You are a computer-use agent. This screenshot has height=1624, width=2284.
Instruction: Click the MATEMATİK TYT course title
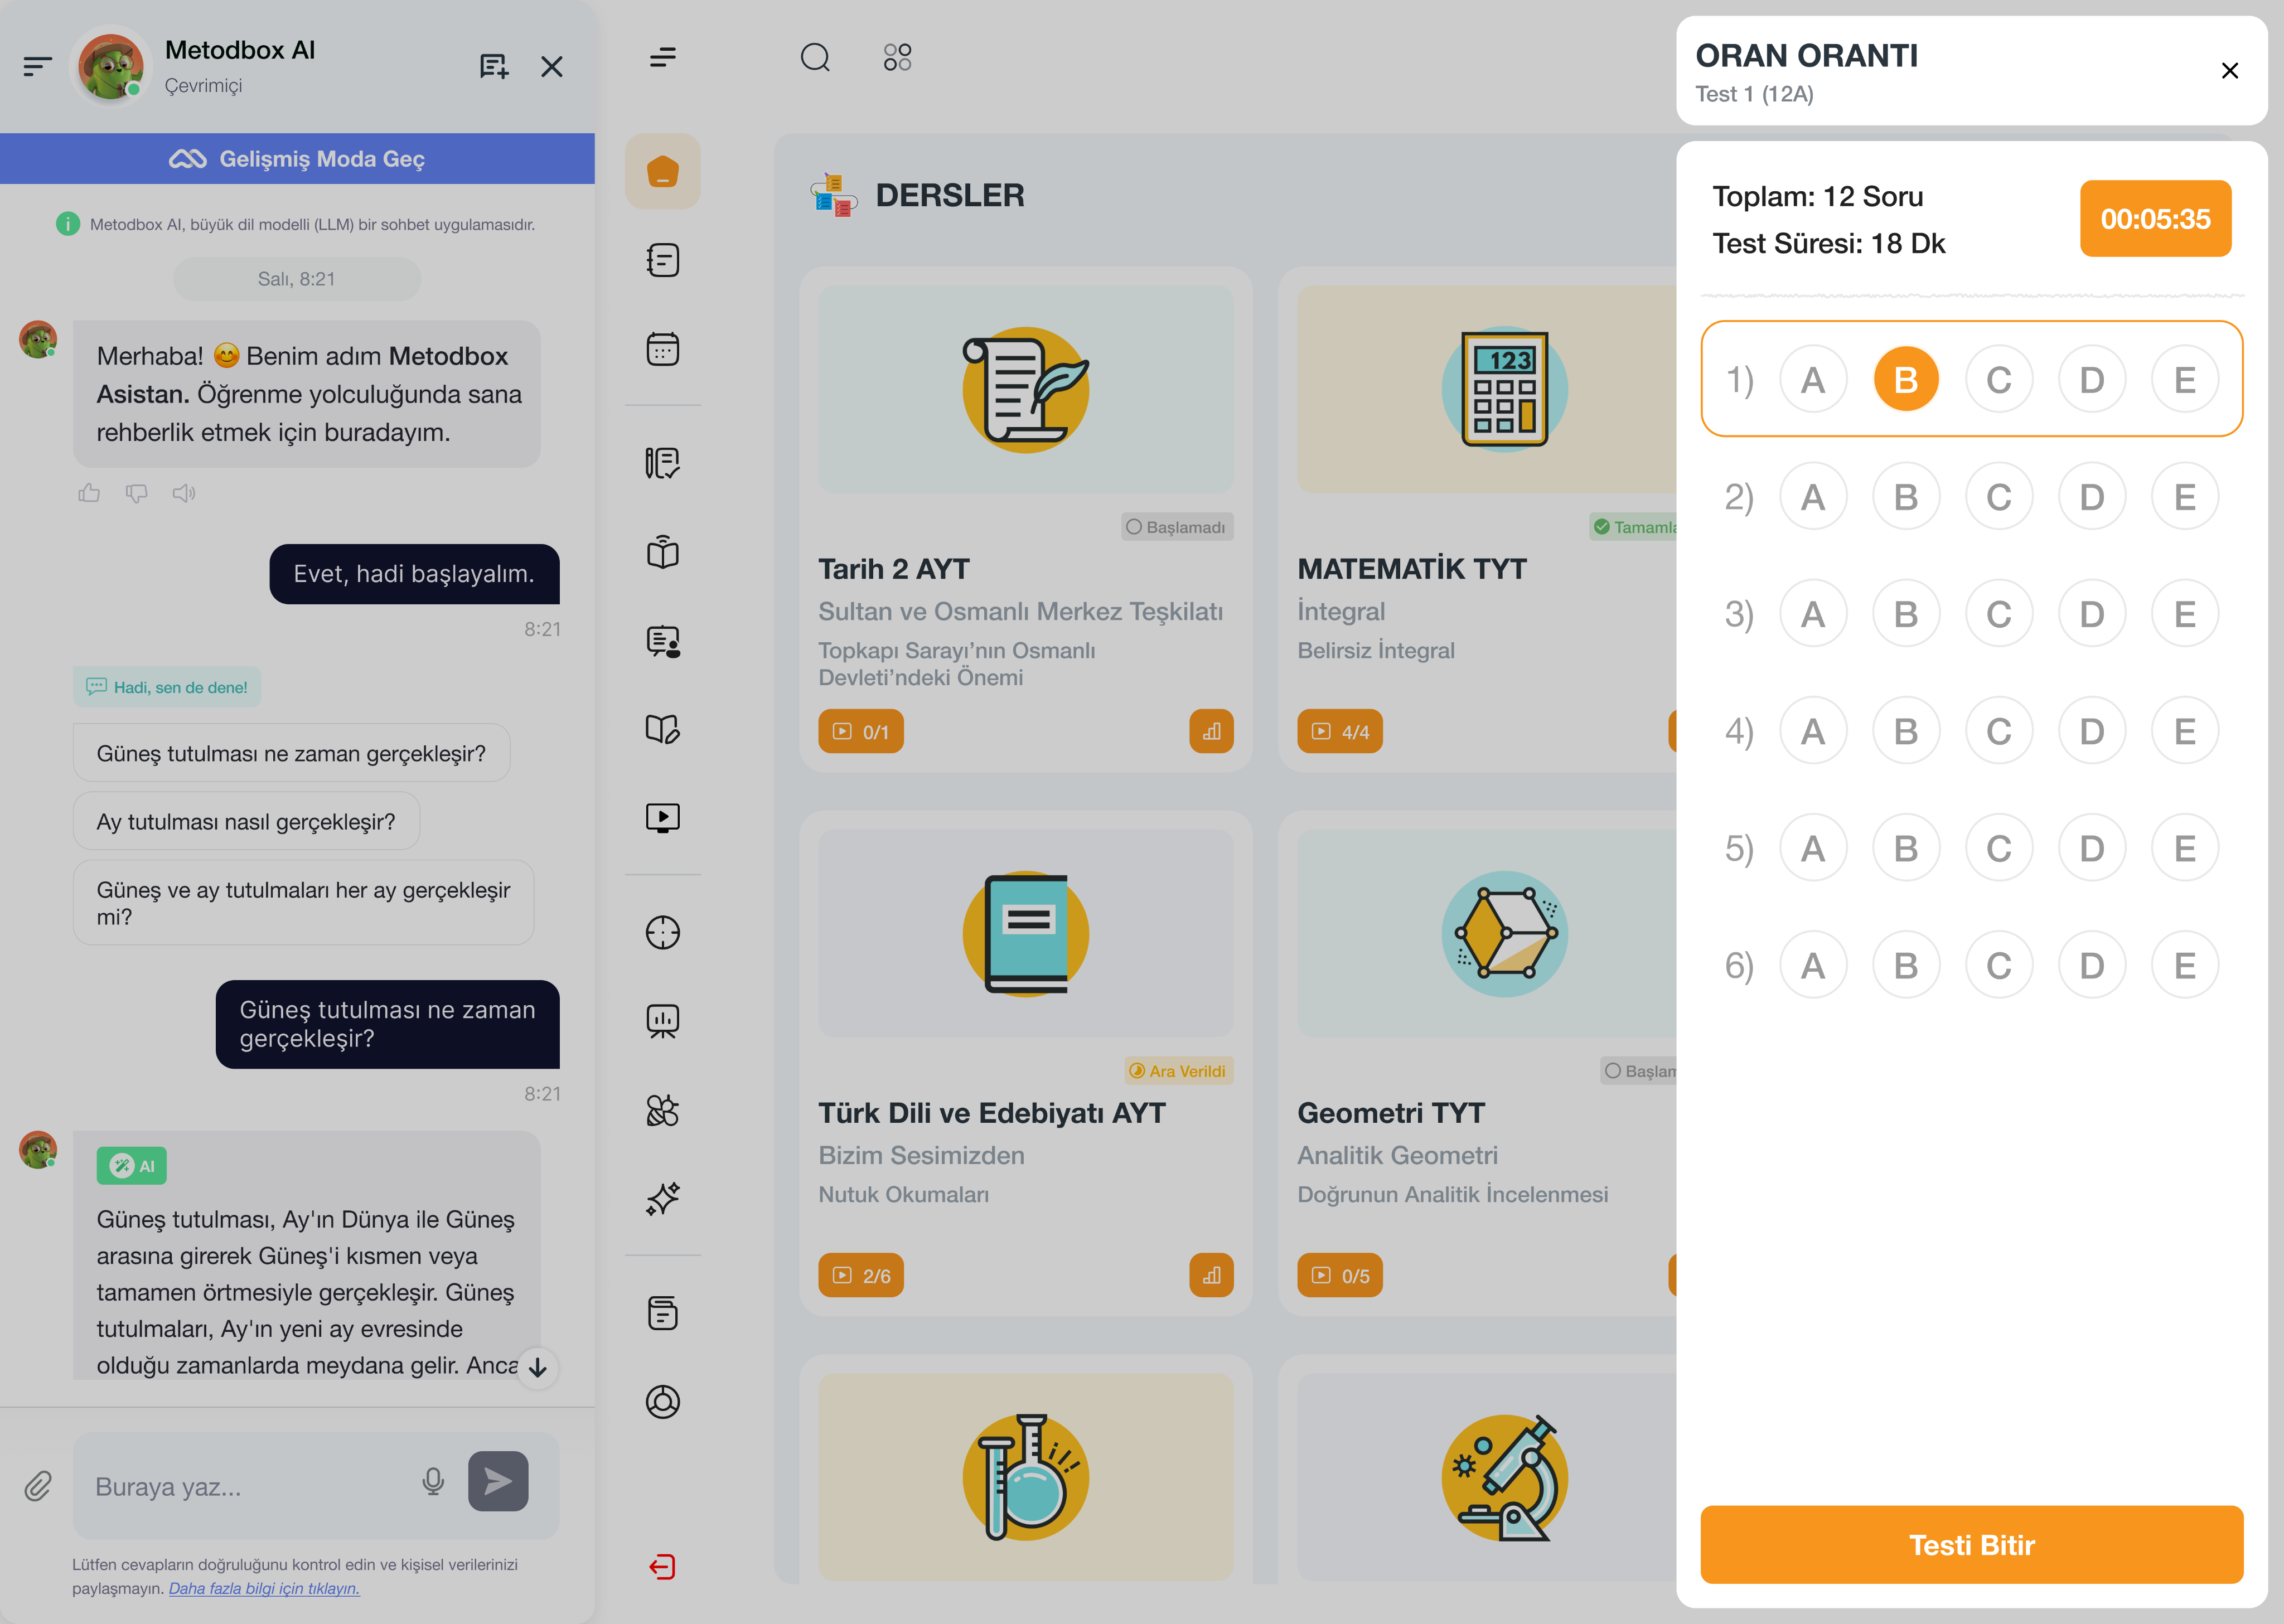(x=1411, y=568)
